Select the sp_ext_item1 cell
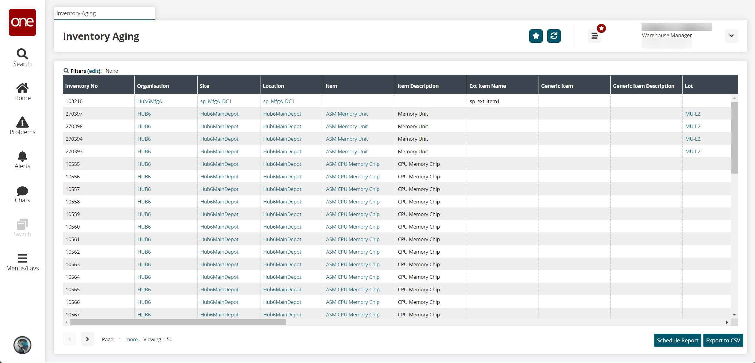755x363 pixels. (x=503, y=101)
